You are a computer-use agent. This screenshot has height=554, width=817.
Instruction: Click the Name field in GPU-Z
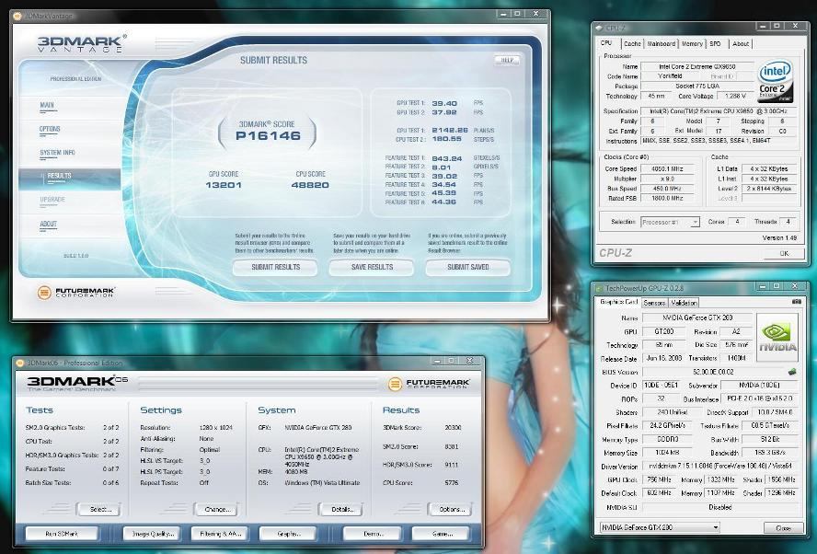697,317
